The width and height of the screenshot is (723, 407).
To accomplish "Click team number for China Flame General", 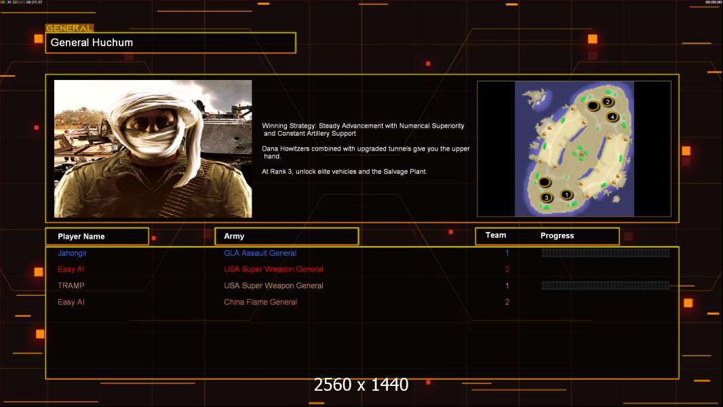I will coord(507,302).
